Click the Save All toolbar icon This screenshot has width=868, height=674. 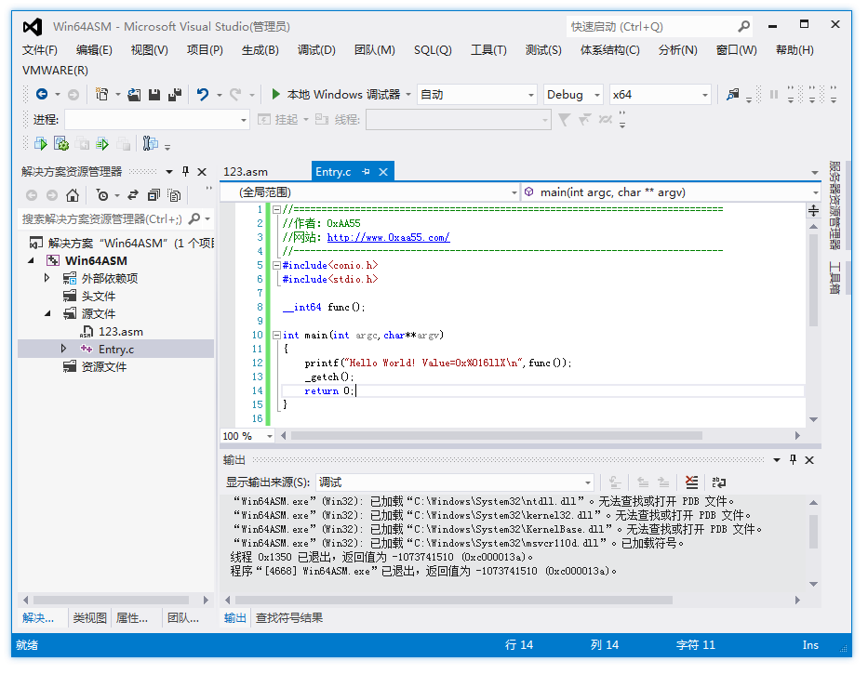click(175, 94)
